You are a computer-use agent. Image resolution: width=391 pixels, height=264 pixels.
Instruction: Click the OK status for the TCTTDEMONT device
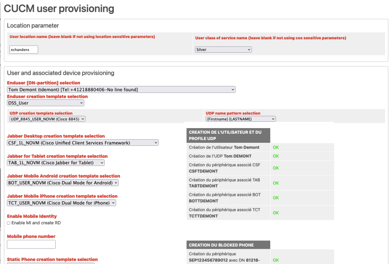click(276, 213)
